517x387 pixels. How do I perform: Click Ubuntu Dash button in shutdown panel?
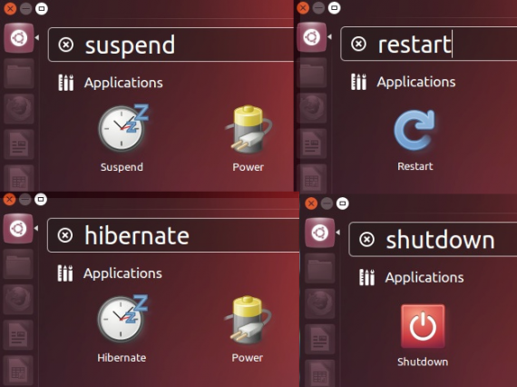(320, 233)
